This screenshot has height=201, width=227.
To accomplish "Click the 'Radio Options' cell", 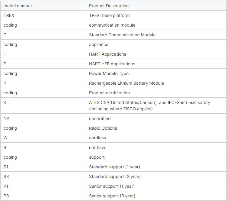I will click(x=103, y=128).
